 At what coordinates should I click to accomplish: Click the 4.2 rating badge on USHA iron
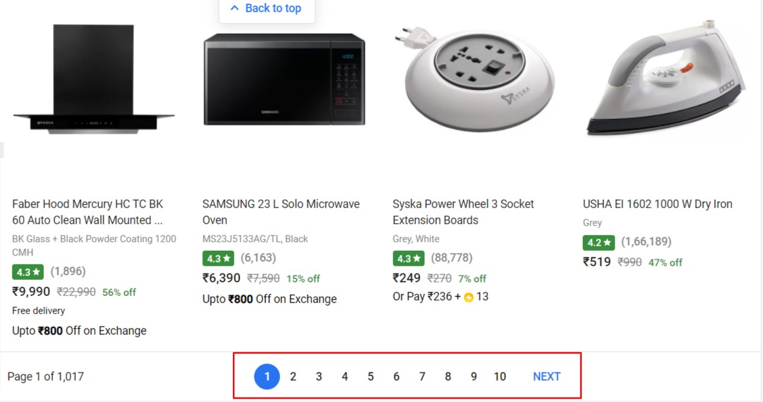pos(598,242)
